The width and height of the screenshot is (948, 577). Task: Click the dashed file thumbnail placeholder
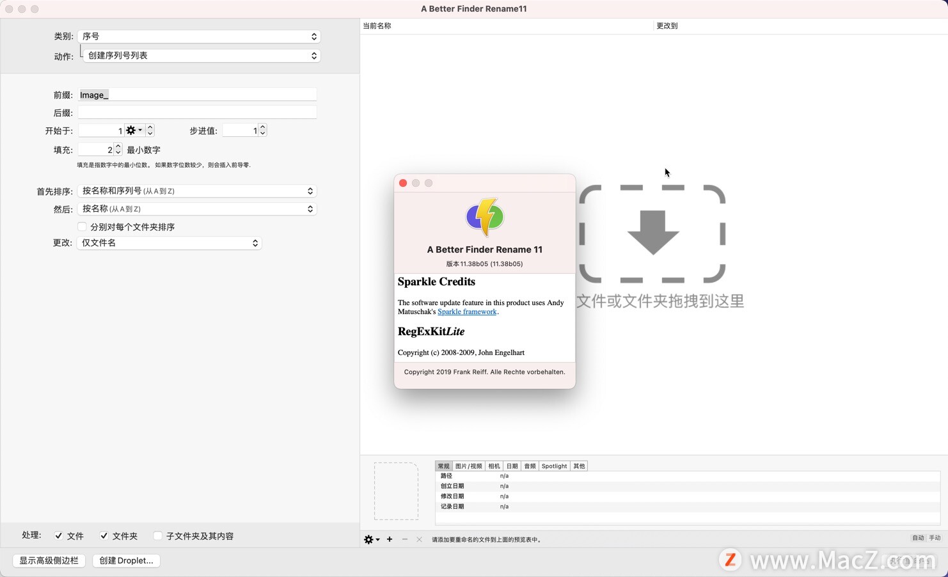point(396,491)
